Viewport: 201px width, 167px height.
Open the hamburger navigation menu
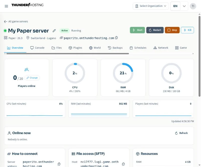pos(6,6)
